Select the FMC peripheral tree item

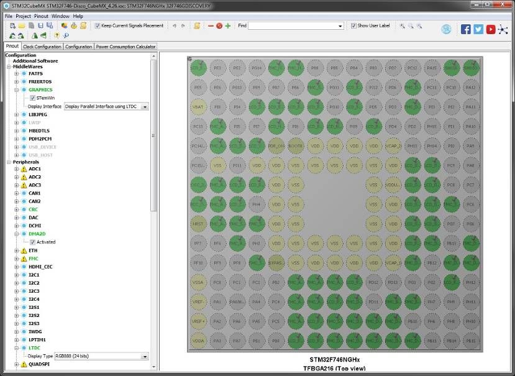pos(34,259)
